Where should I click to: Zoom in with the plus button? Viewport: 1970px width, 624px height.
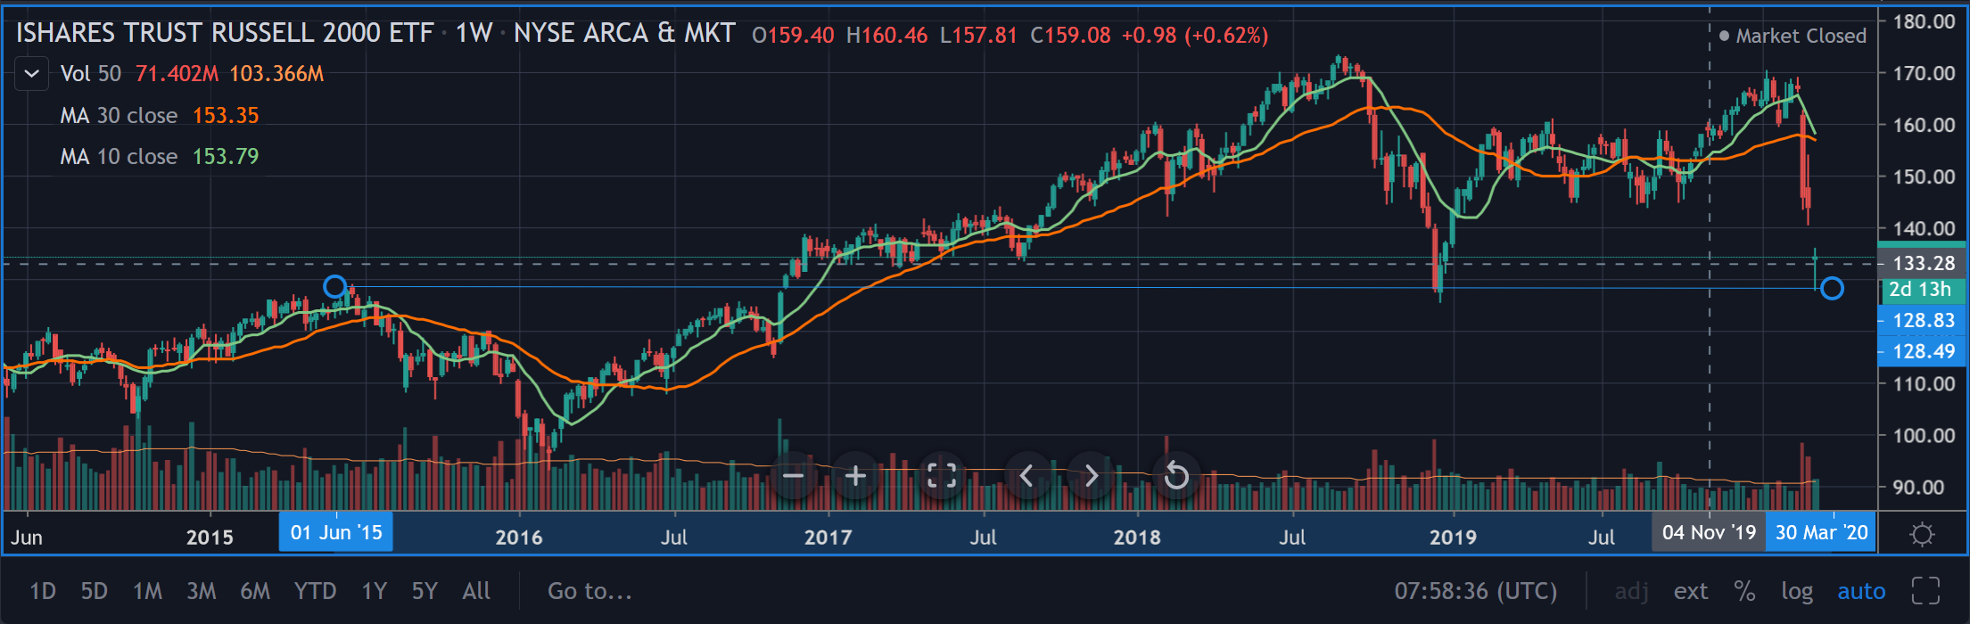point(855,476)
